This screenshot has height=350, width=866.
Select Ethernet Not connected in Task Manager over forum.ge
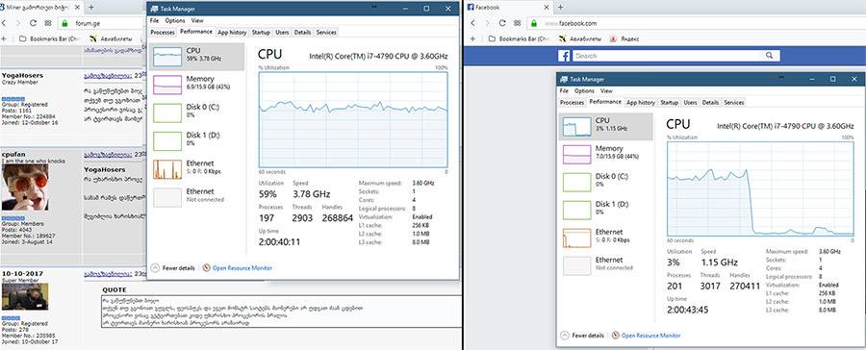pyautogui.click(x=197, y=197)
